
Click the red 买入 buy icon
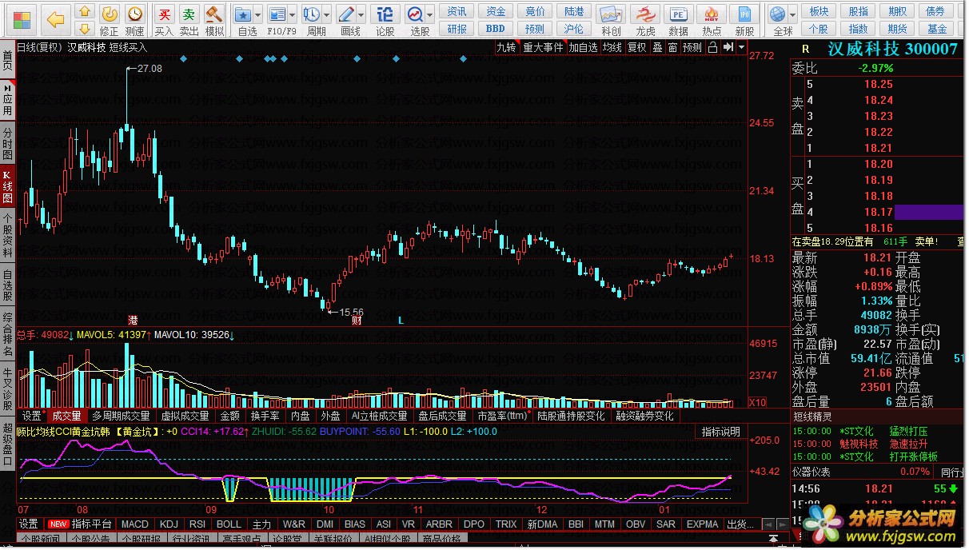164,14
